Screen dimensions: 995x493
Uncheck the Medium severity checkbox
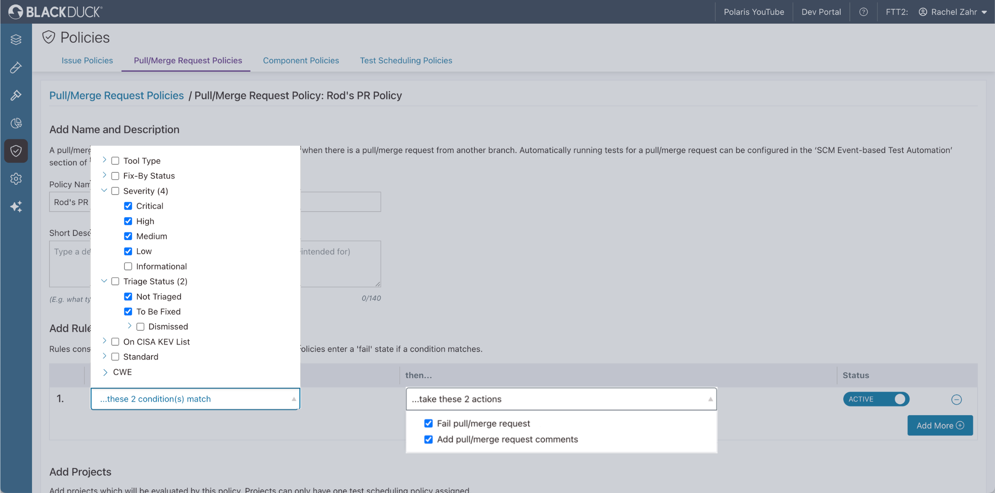click(x=128, y=236)
